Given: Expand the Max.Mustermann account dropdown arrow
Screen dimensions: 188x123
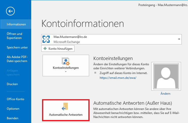Looking at the screenshot, I should [x=179, y=39].
